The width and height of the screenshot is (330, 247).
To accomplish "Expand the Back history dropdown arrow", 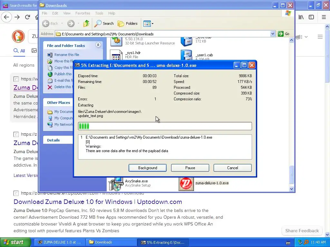I will [x=62, y=23].
